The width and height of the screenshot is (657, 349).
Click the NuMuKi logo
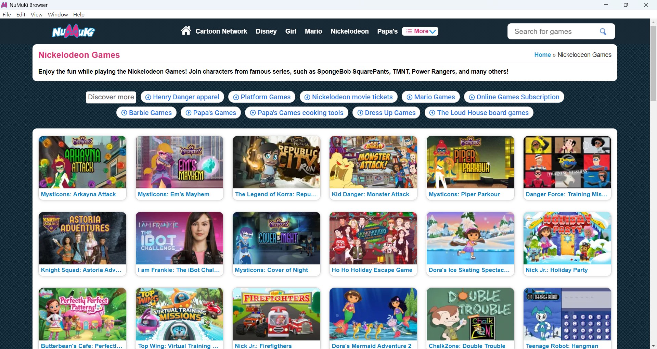coord(73,32)
